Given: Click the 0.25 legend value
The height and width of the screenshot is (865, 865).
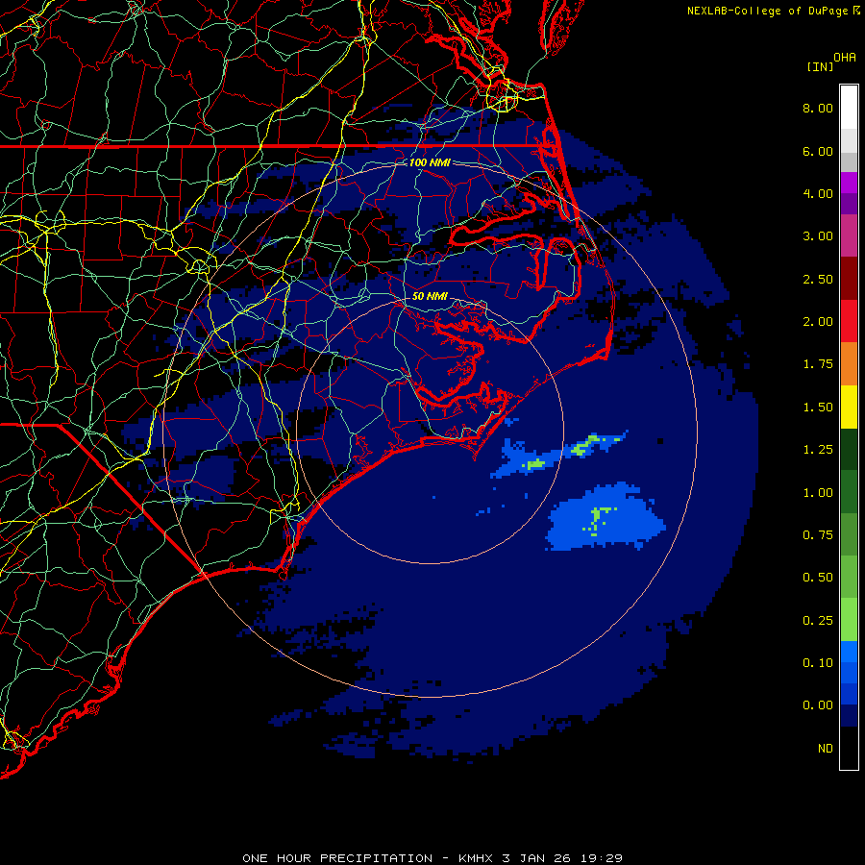Looking at the screenshot, I should [818, 621].
